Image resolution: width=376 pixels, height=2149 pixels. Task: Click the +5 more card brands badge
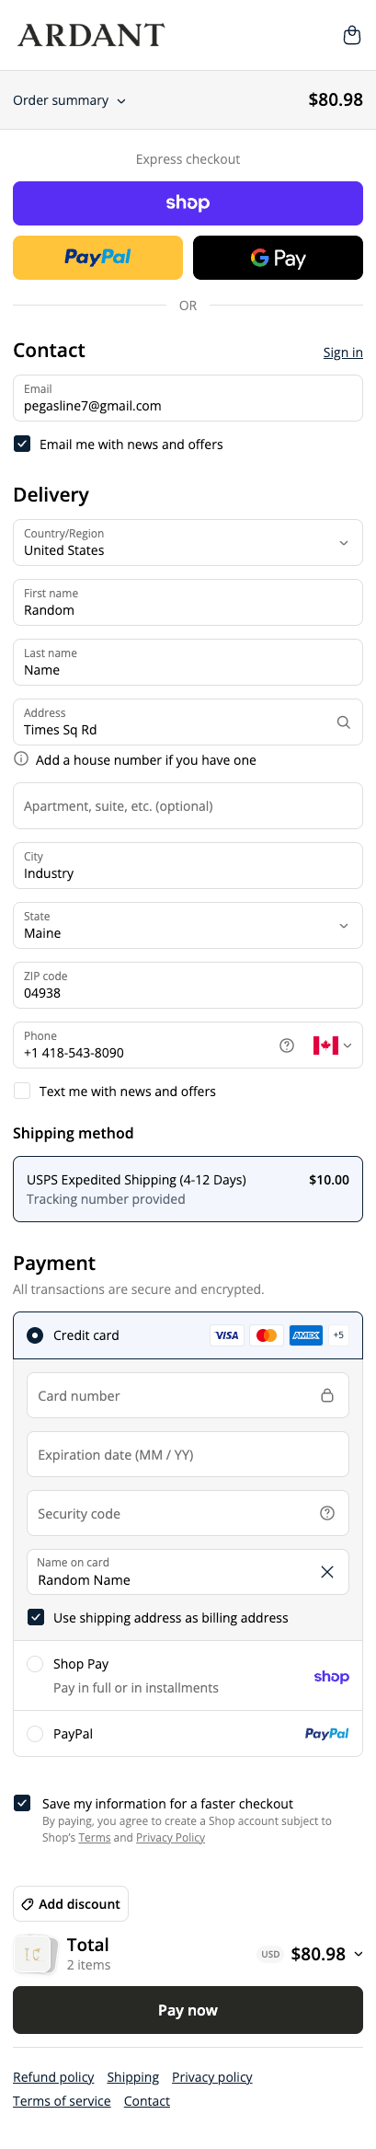click(x=338, y=1335)
